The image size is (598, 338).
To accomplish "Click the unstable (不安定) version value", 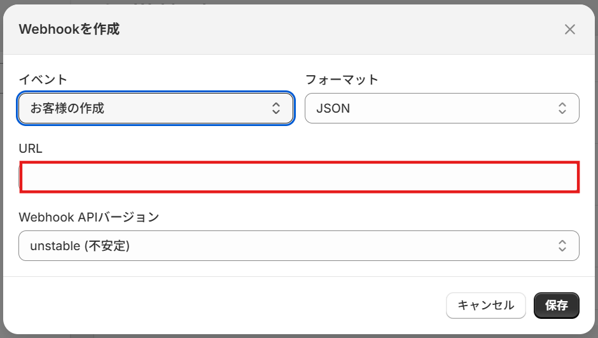I will (x=80, y=246).
